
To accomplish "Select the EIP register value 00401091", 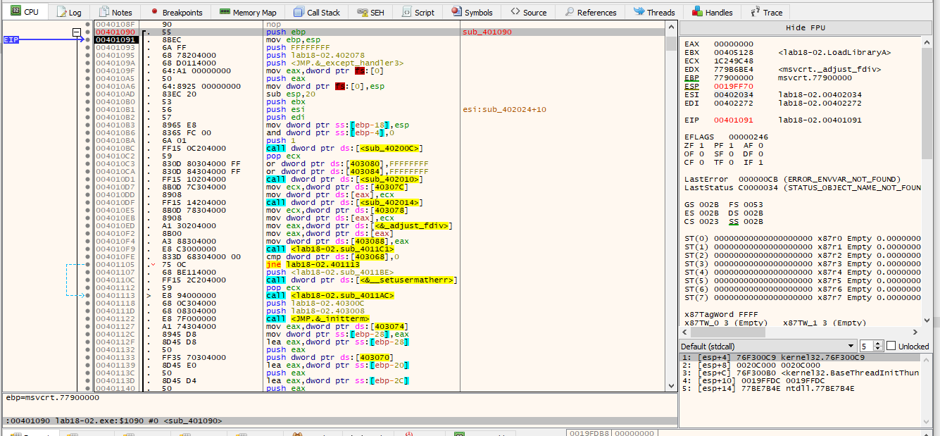I will [x=733, y=120].
